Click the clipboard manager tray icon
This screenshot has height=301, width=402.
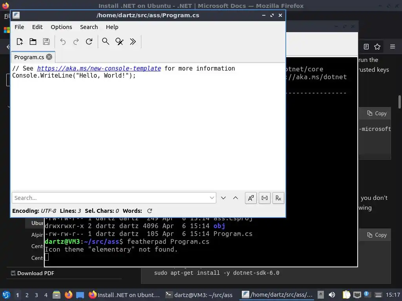click(346, 295)
